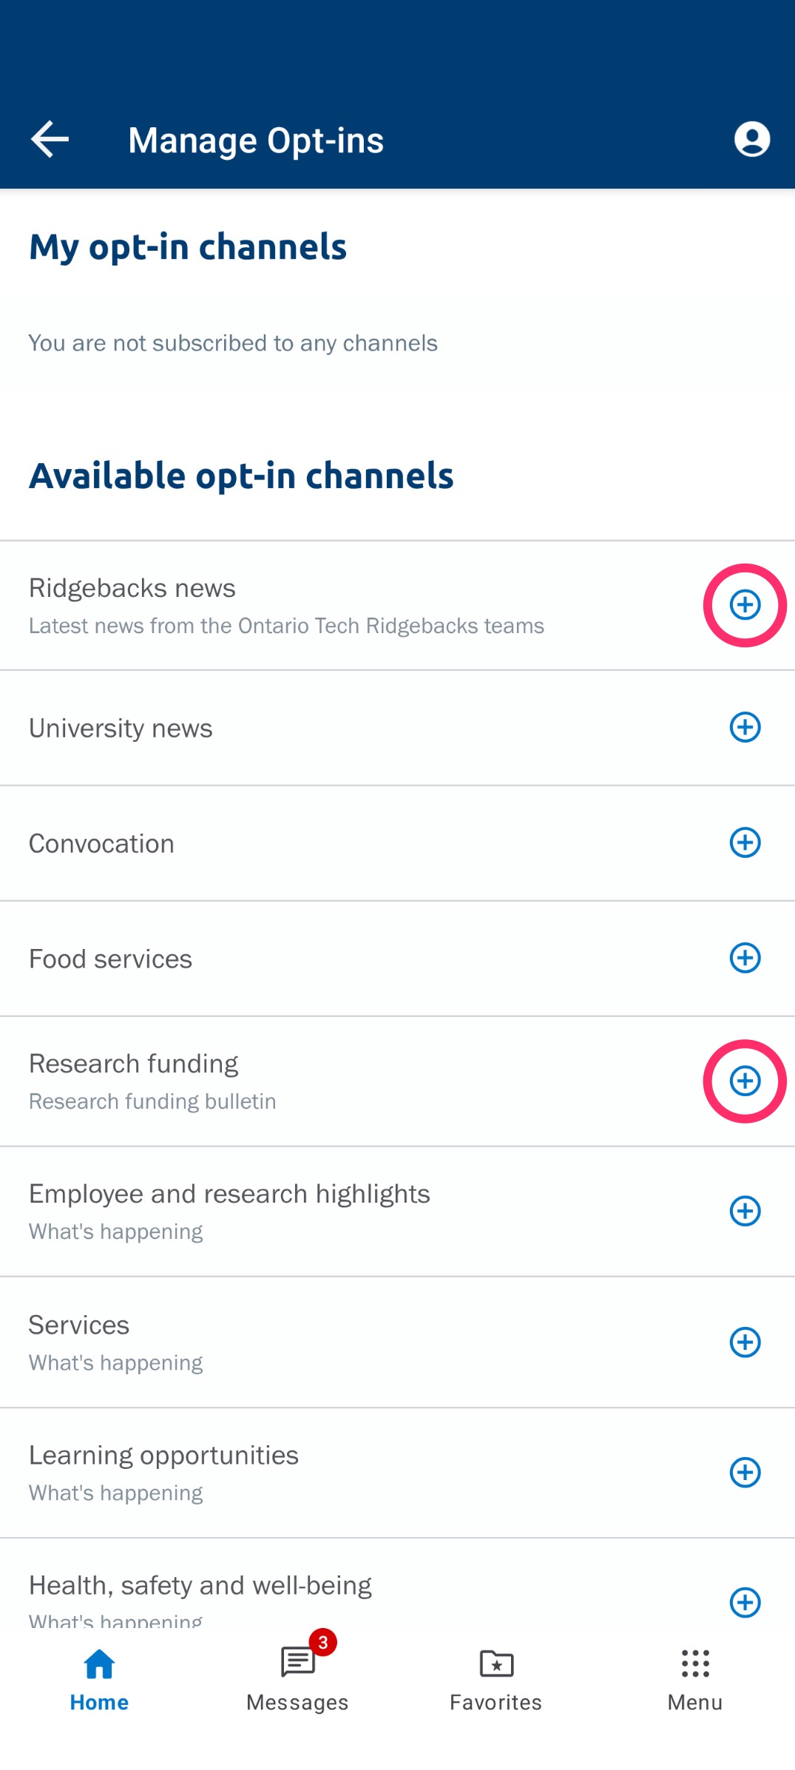Select the Ridgebacks news row title
This screenshot has width=795, height=1770.
click(132, 588)
